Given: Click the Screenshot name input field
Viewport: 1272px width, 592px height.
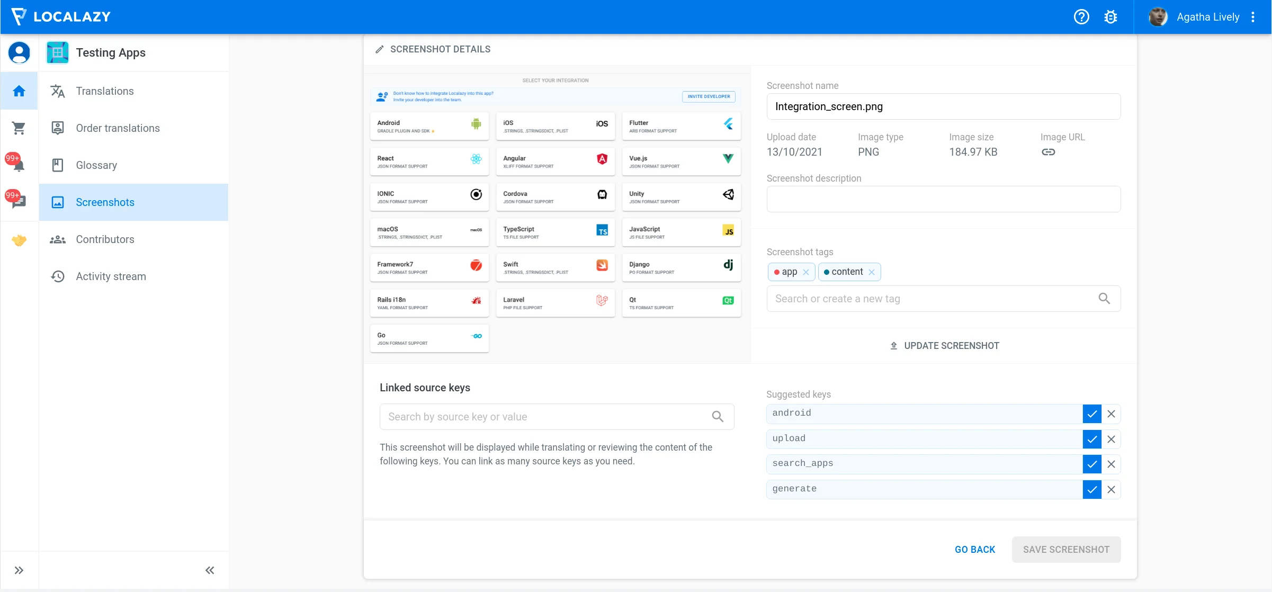Looking at the screenshot, I should click(944, 106).
